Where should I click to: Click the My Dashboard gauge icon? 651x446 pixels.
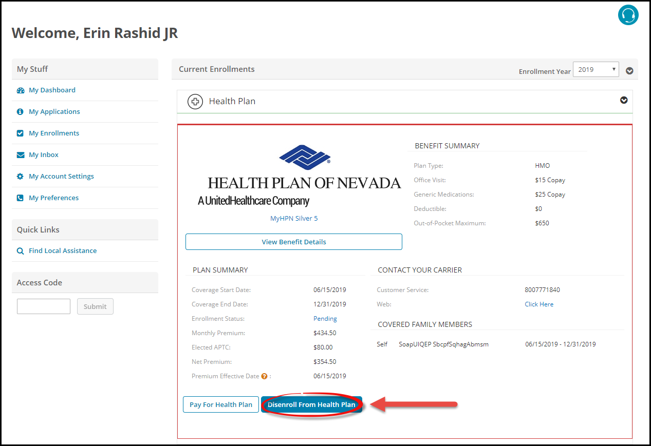pyautogui.click(x=20, y=90)
